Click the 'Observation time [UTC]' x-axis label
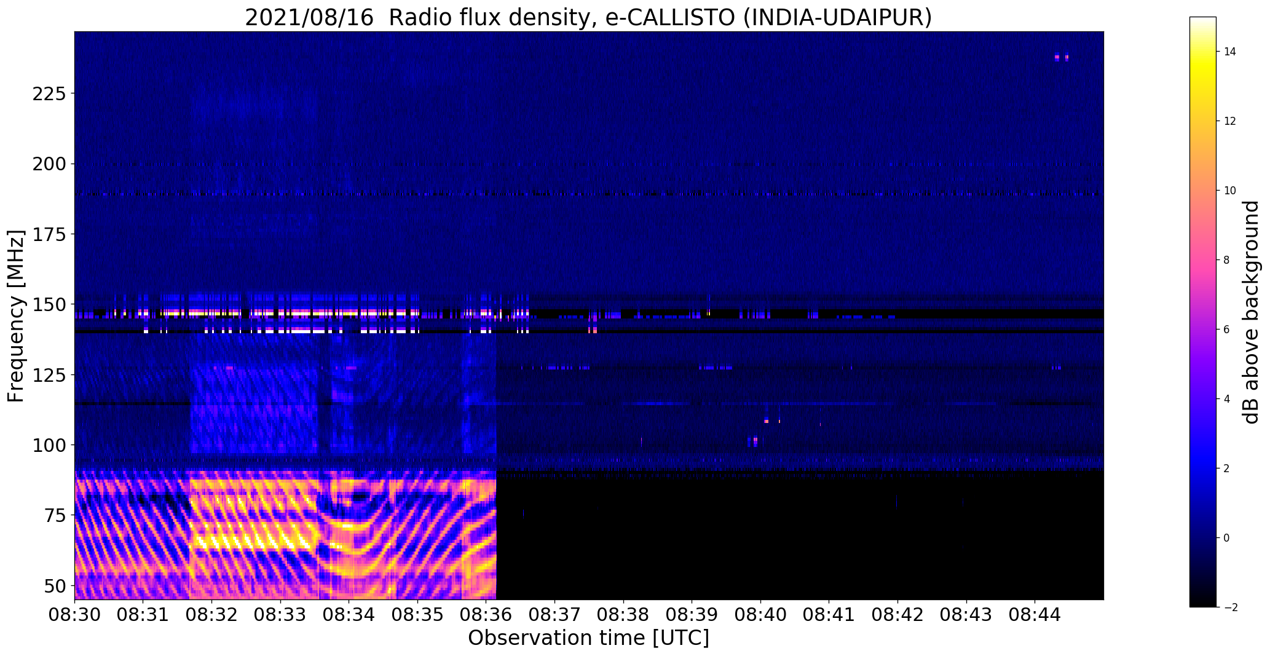The image size is (1270, 656). (x=588, y=638)
